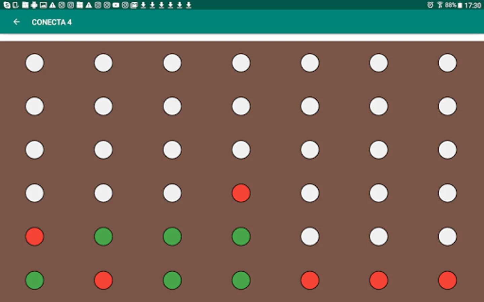Click the white slot in the top-right corner
484x302 pixels.
point(447,63)
